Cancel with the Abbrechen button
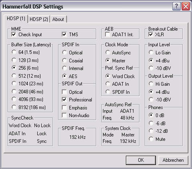The height and width of the screenshot is (169, 192). coord(173,160)
